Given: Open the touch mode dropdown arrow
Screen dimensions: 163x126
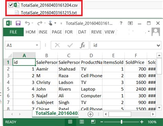Looking at the screenshot, I should point(55,23).
